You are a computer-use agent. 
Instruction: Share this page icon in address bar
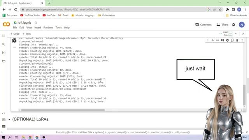click(x=214, y=9)
